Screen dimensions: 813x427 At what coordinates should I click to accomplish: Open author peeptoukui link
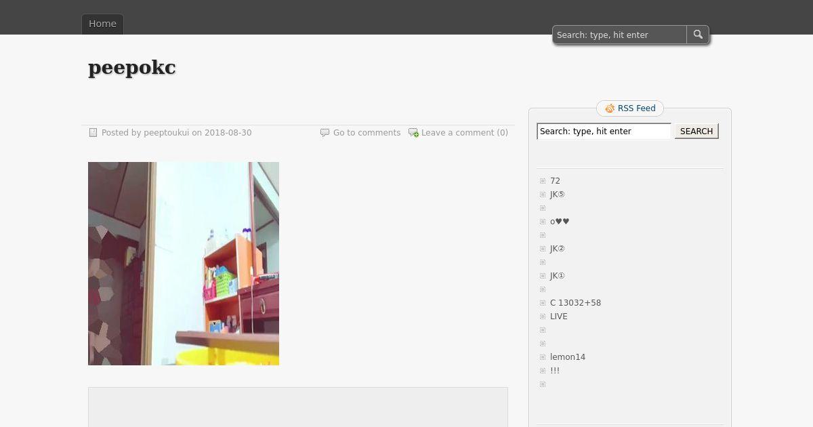[166, 133]
